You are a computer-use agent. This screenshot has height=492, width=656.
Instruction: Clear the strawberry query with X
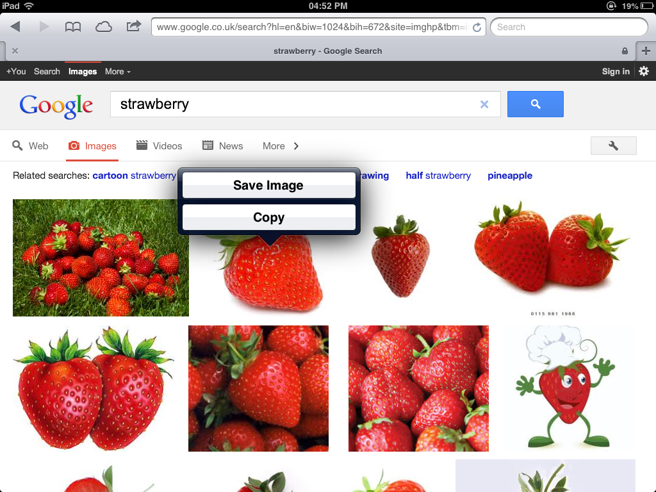(x=484, y=104)
